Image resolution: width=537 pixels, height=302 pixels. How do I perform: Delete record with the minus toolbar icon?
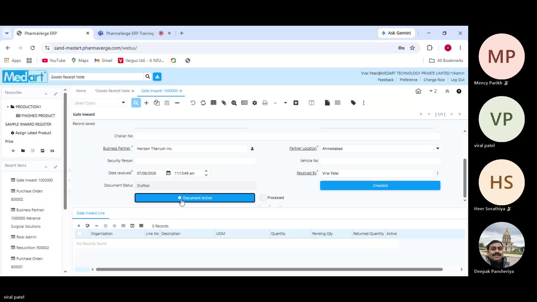pos(177,103)
